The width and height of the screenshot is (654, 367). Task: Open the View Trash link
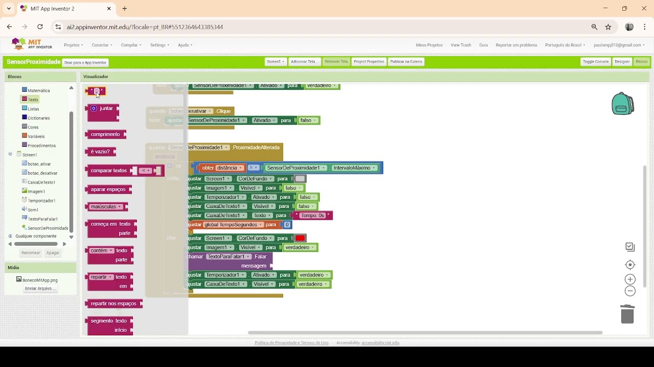pos(461,45)
